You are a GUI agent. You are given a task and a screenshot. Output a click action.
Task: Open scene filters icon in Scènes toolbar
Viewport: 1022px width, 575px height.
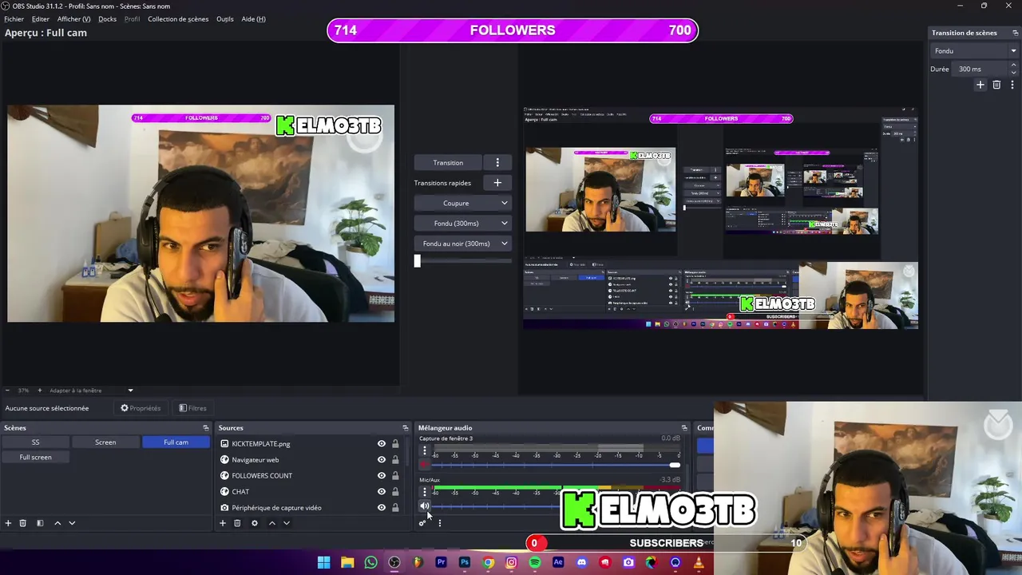[x=40, y=523]
